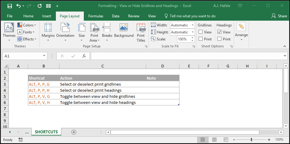Screen dimensions: 290x144
Task: Open the Scale to Fit dialog launcher
Action: (194, 46)
